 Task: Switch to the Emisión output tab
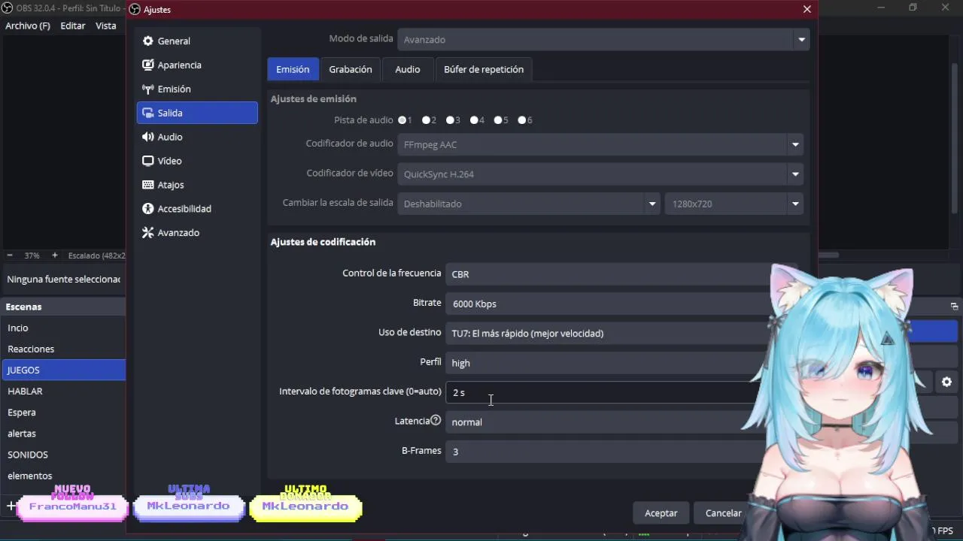(x=293, y=69)
